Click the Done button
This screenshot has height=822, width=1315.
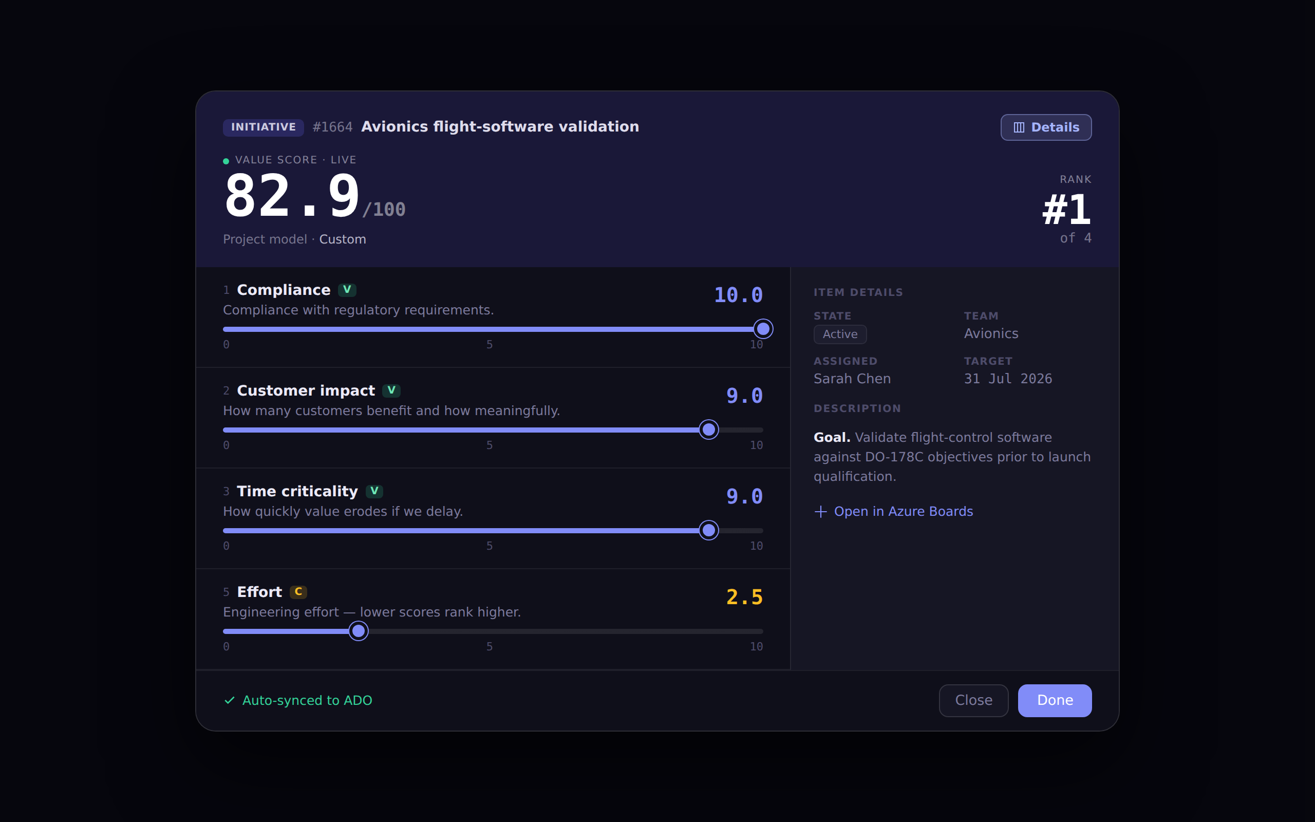pos(1055,700)
